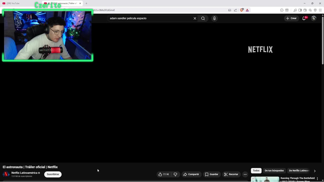The width and height of the screenshot is (324, 182).
Task: Open the browser hamburger main menu
Action: click(x=320, y=10)
